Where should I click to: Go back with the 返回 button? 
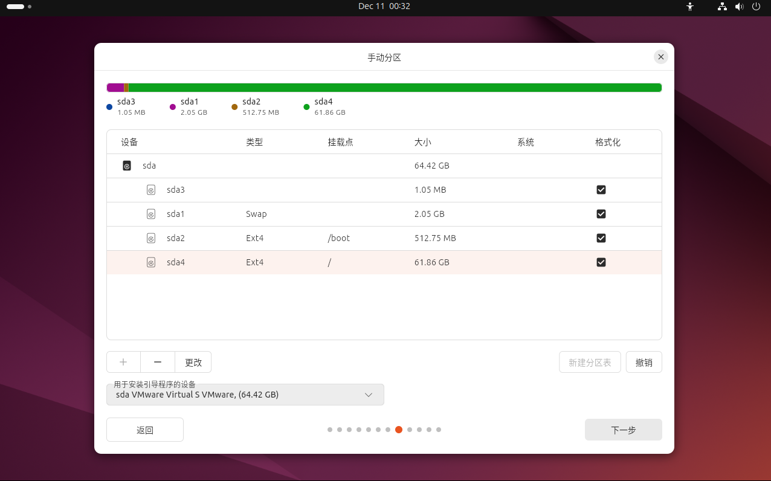(145, 430)
